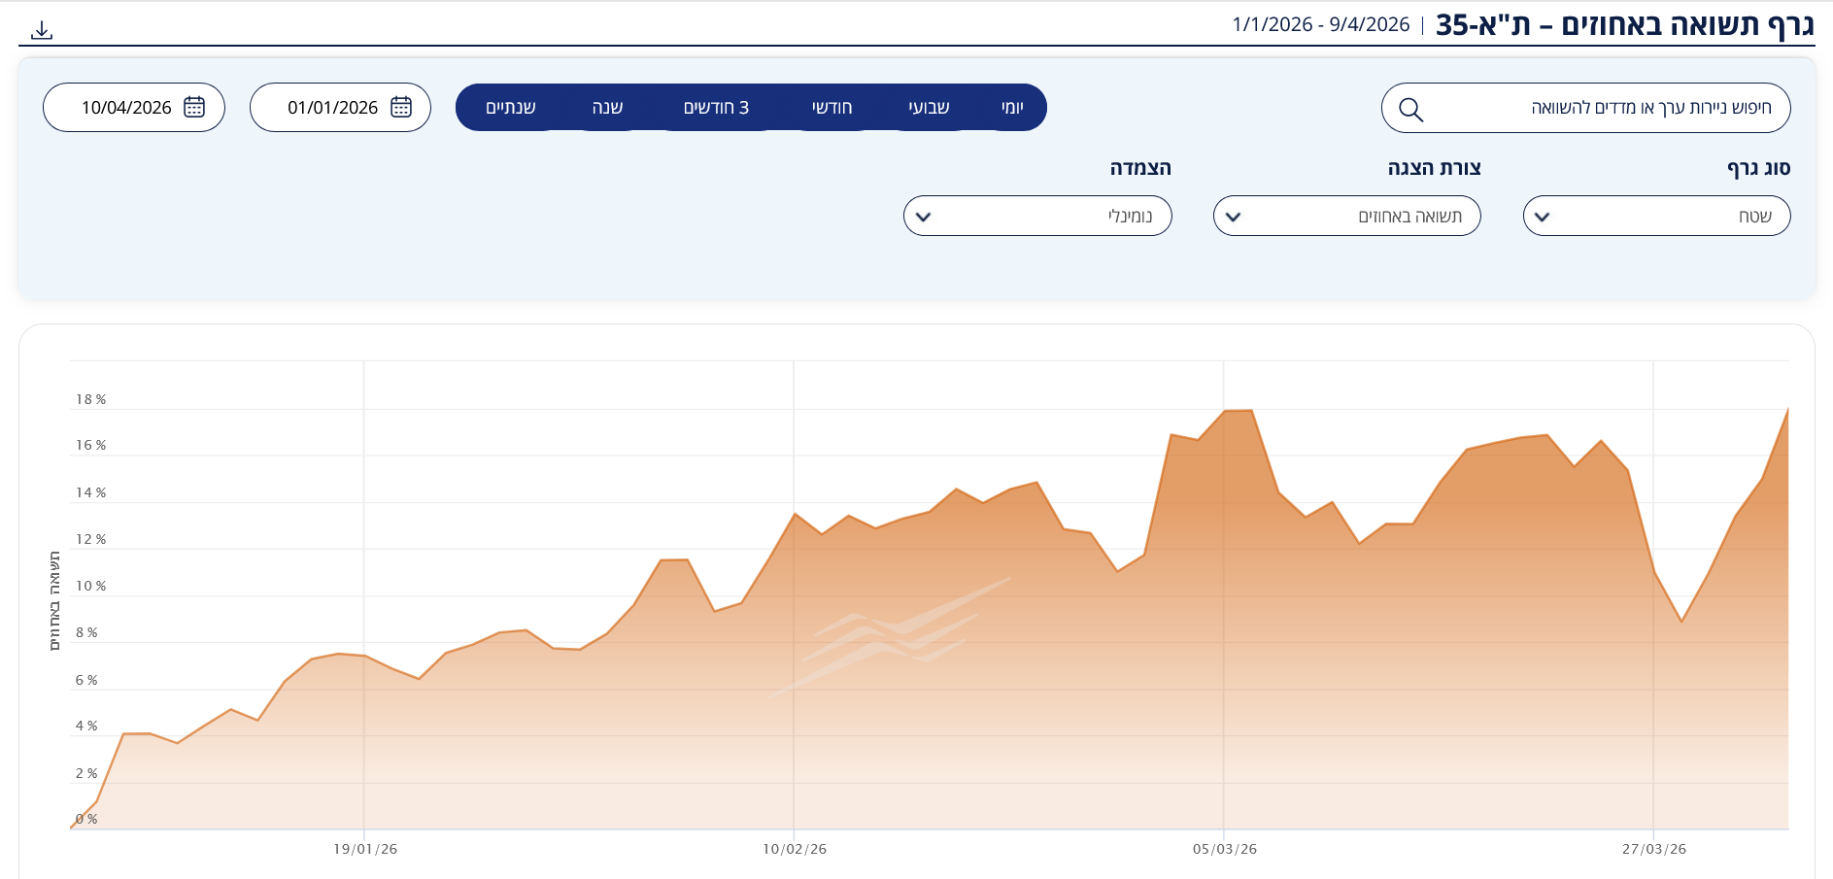Click the 10/02/26 x-axis date label
This screenshot has height=879, width=1833.
click(795, 849)
